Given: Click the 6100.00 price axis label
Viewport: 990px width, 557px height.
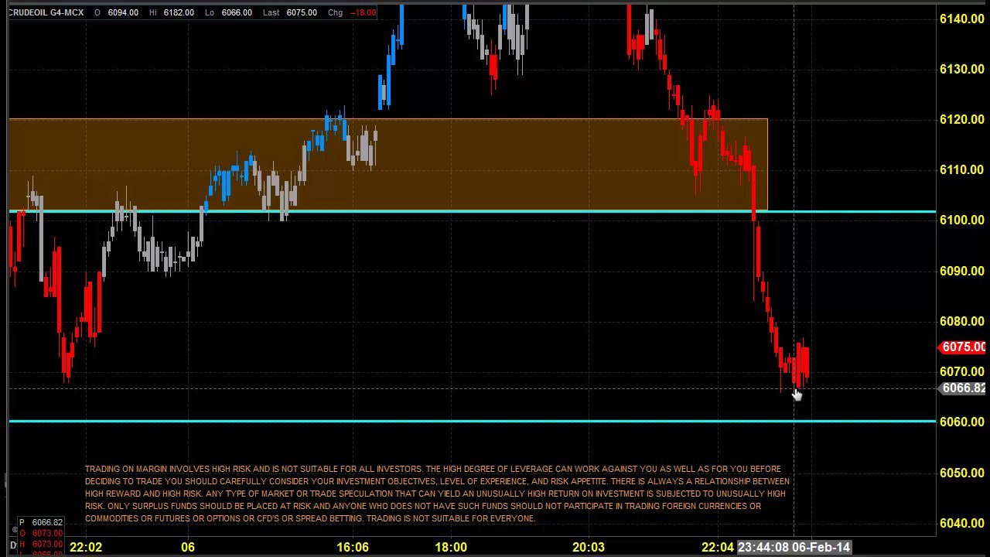Looking at the screenshot, I should coord(961,220).
